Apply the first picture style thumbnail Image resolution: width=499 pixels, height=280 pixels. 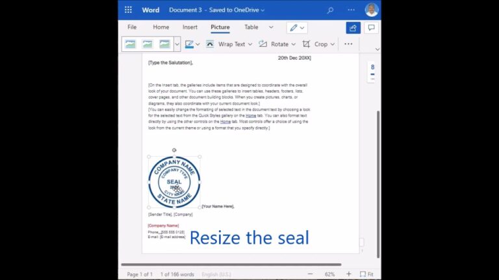click(131, 44)
